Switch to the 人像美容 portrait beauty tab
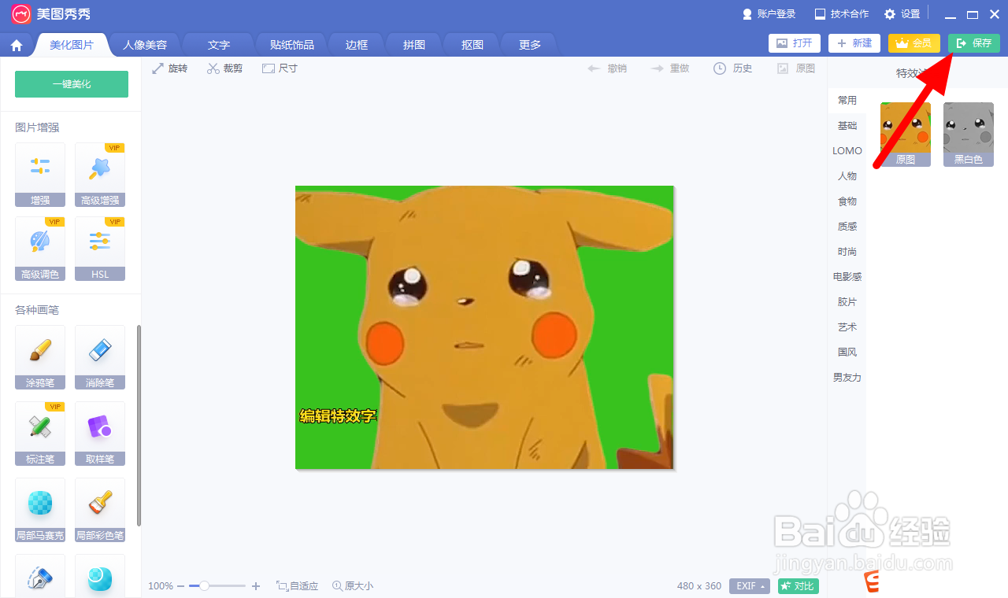 (143, 45)
